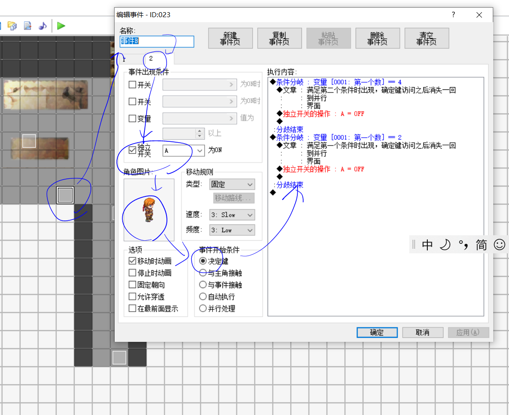
Task: Enable the second 开关 condition checkbox
Action: pyautogui.click(x=132, y=102)
